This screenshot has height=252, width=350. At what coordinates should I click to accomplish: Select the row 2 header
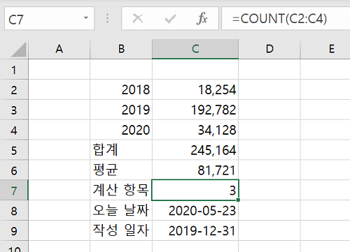click(x=14, y=90)
